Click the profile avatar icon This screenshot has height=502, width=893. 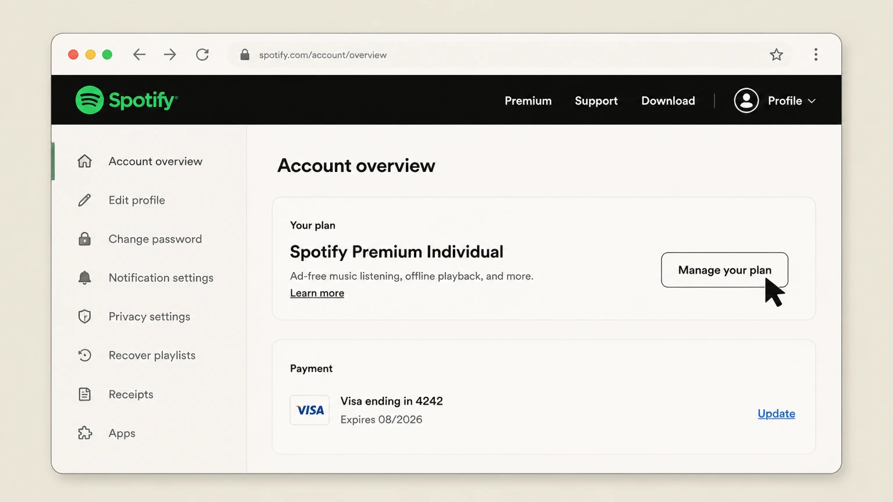coord(746,101)
